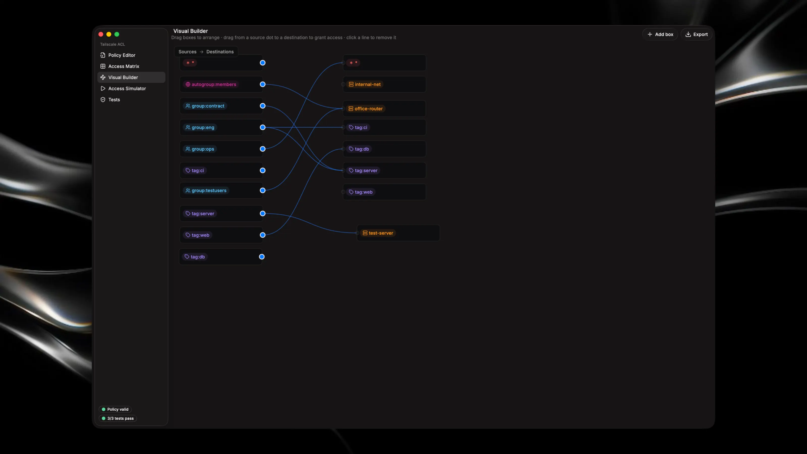The width and height of the screenshot is (807, 454).
Task: Open the Policy Editor page
Action: click(x=131, y=55)
